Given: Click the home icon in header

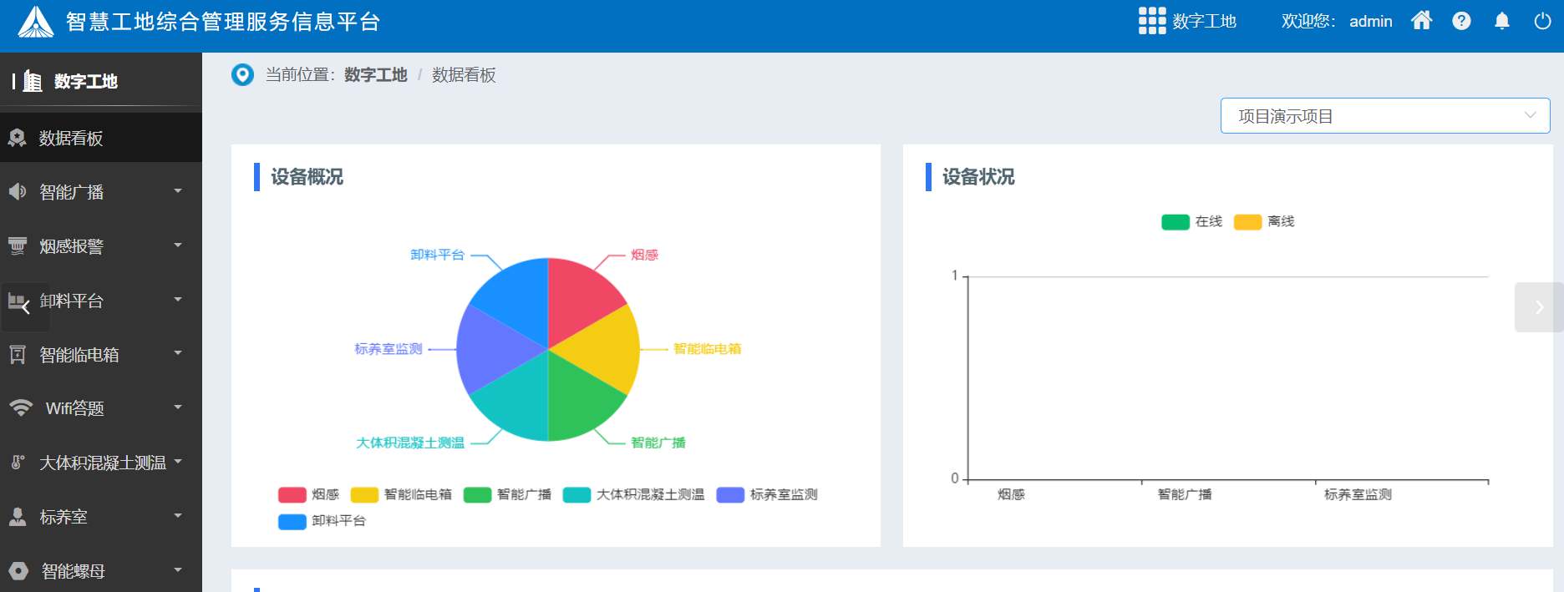Looking at the screenshot, I should [1421, 21].
